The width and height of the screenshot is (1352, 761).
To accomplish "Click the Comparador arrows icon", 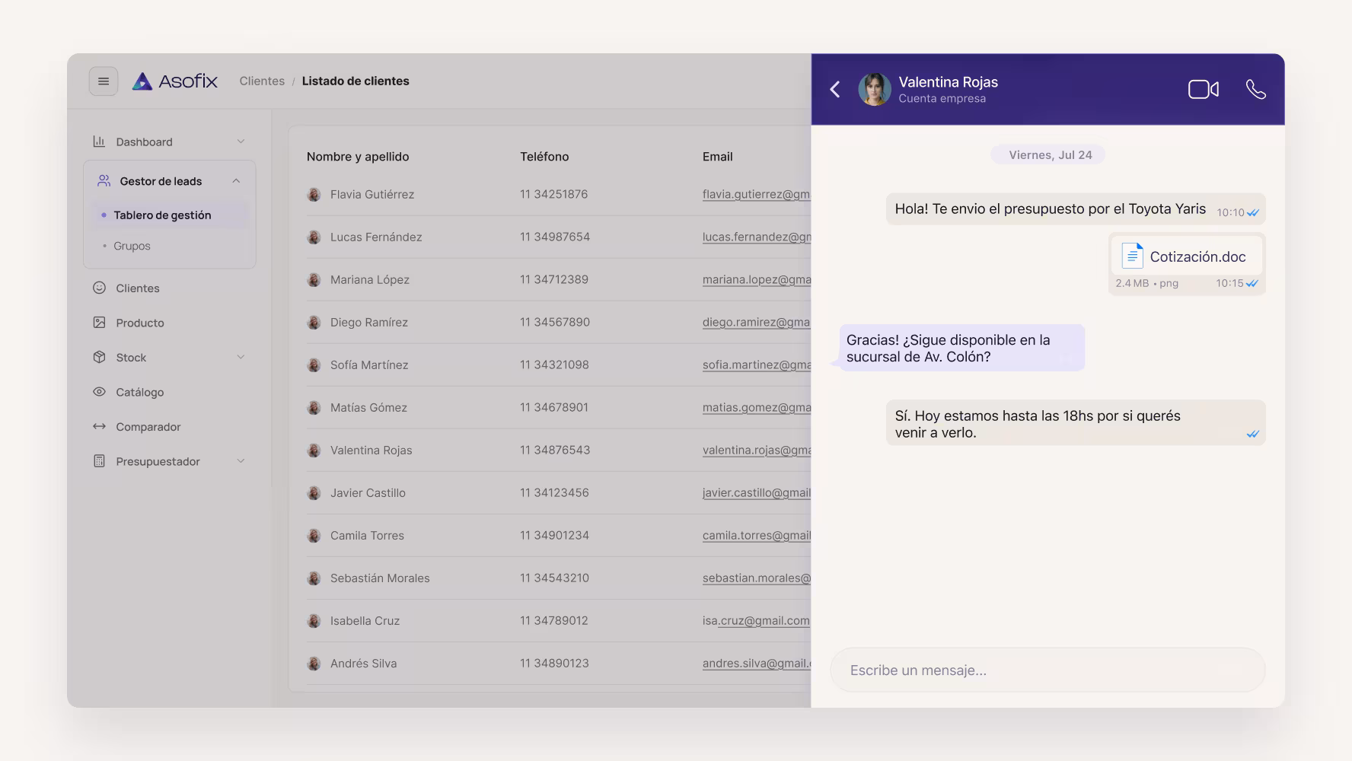I will (99, 427).
